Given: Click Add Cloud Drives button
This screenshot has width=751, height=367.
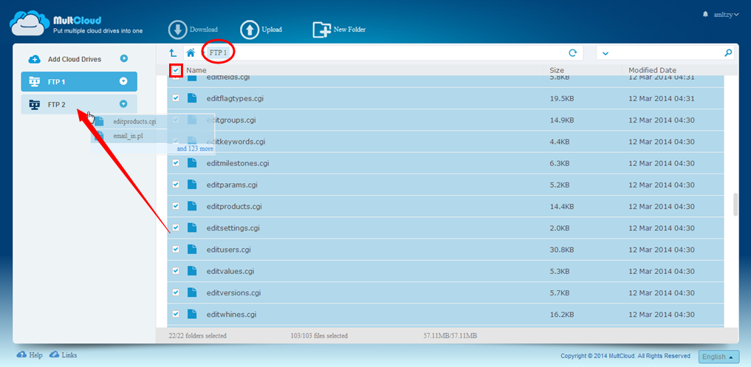Looking at the screenshot, I should [x=74, y=59].
